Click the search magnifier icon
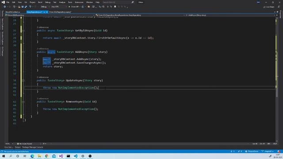The height and width of the screenshot is (159, 283). click(133, 2)
